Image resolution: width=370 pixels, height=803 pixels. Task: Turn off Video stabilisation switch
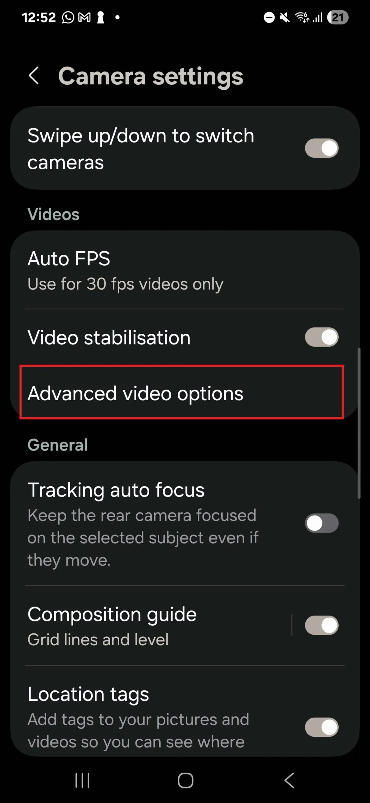pos(322,337)
